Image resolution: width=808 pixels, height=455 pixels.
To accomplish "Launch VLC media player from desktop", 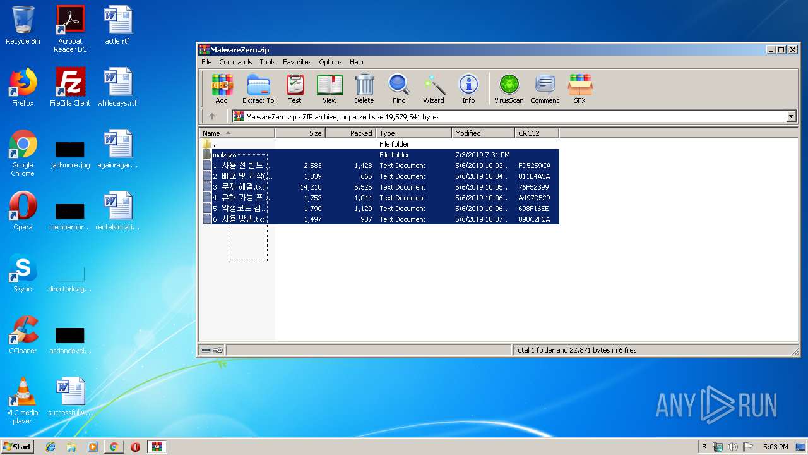I will [x=23, y=401].
